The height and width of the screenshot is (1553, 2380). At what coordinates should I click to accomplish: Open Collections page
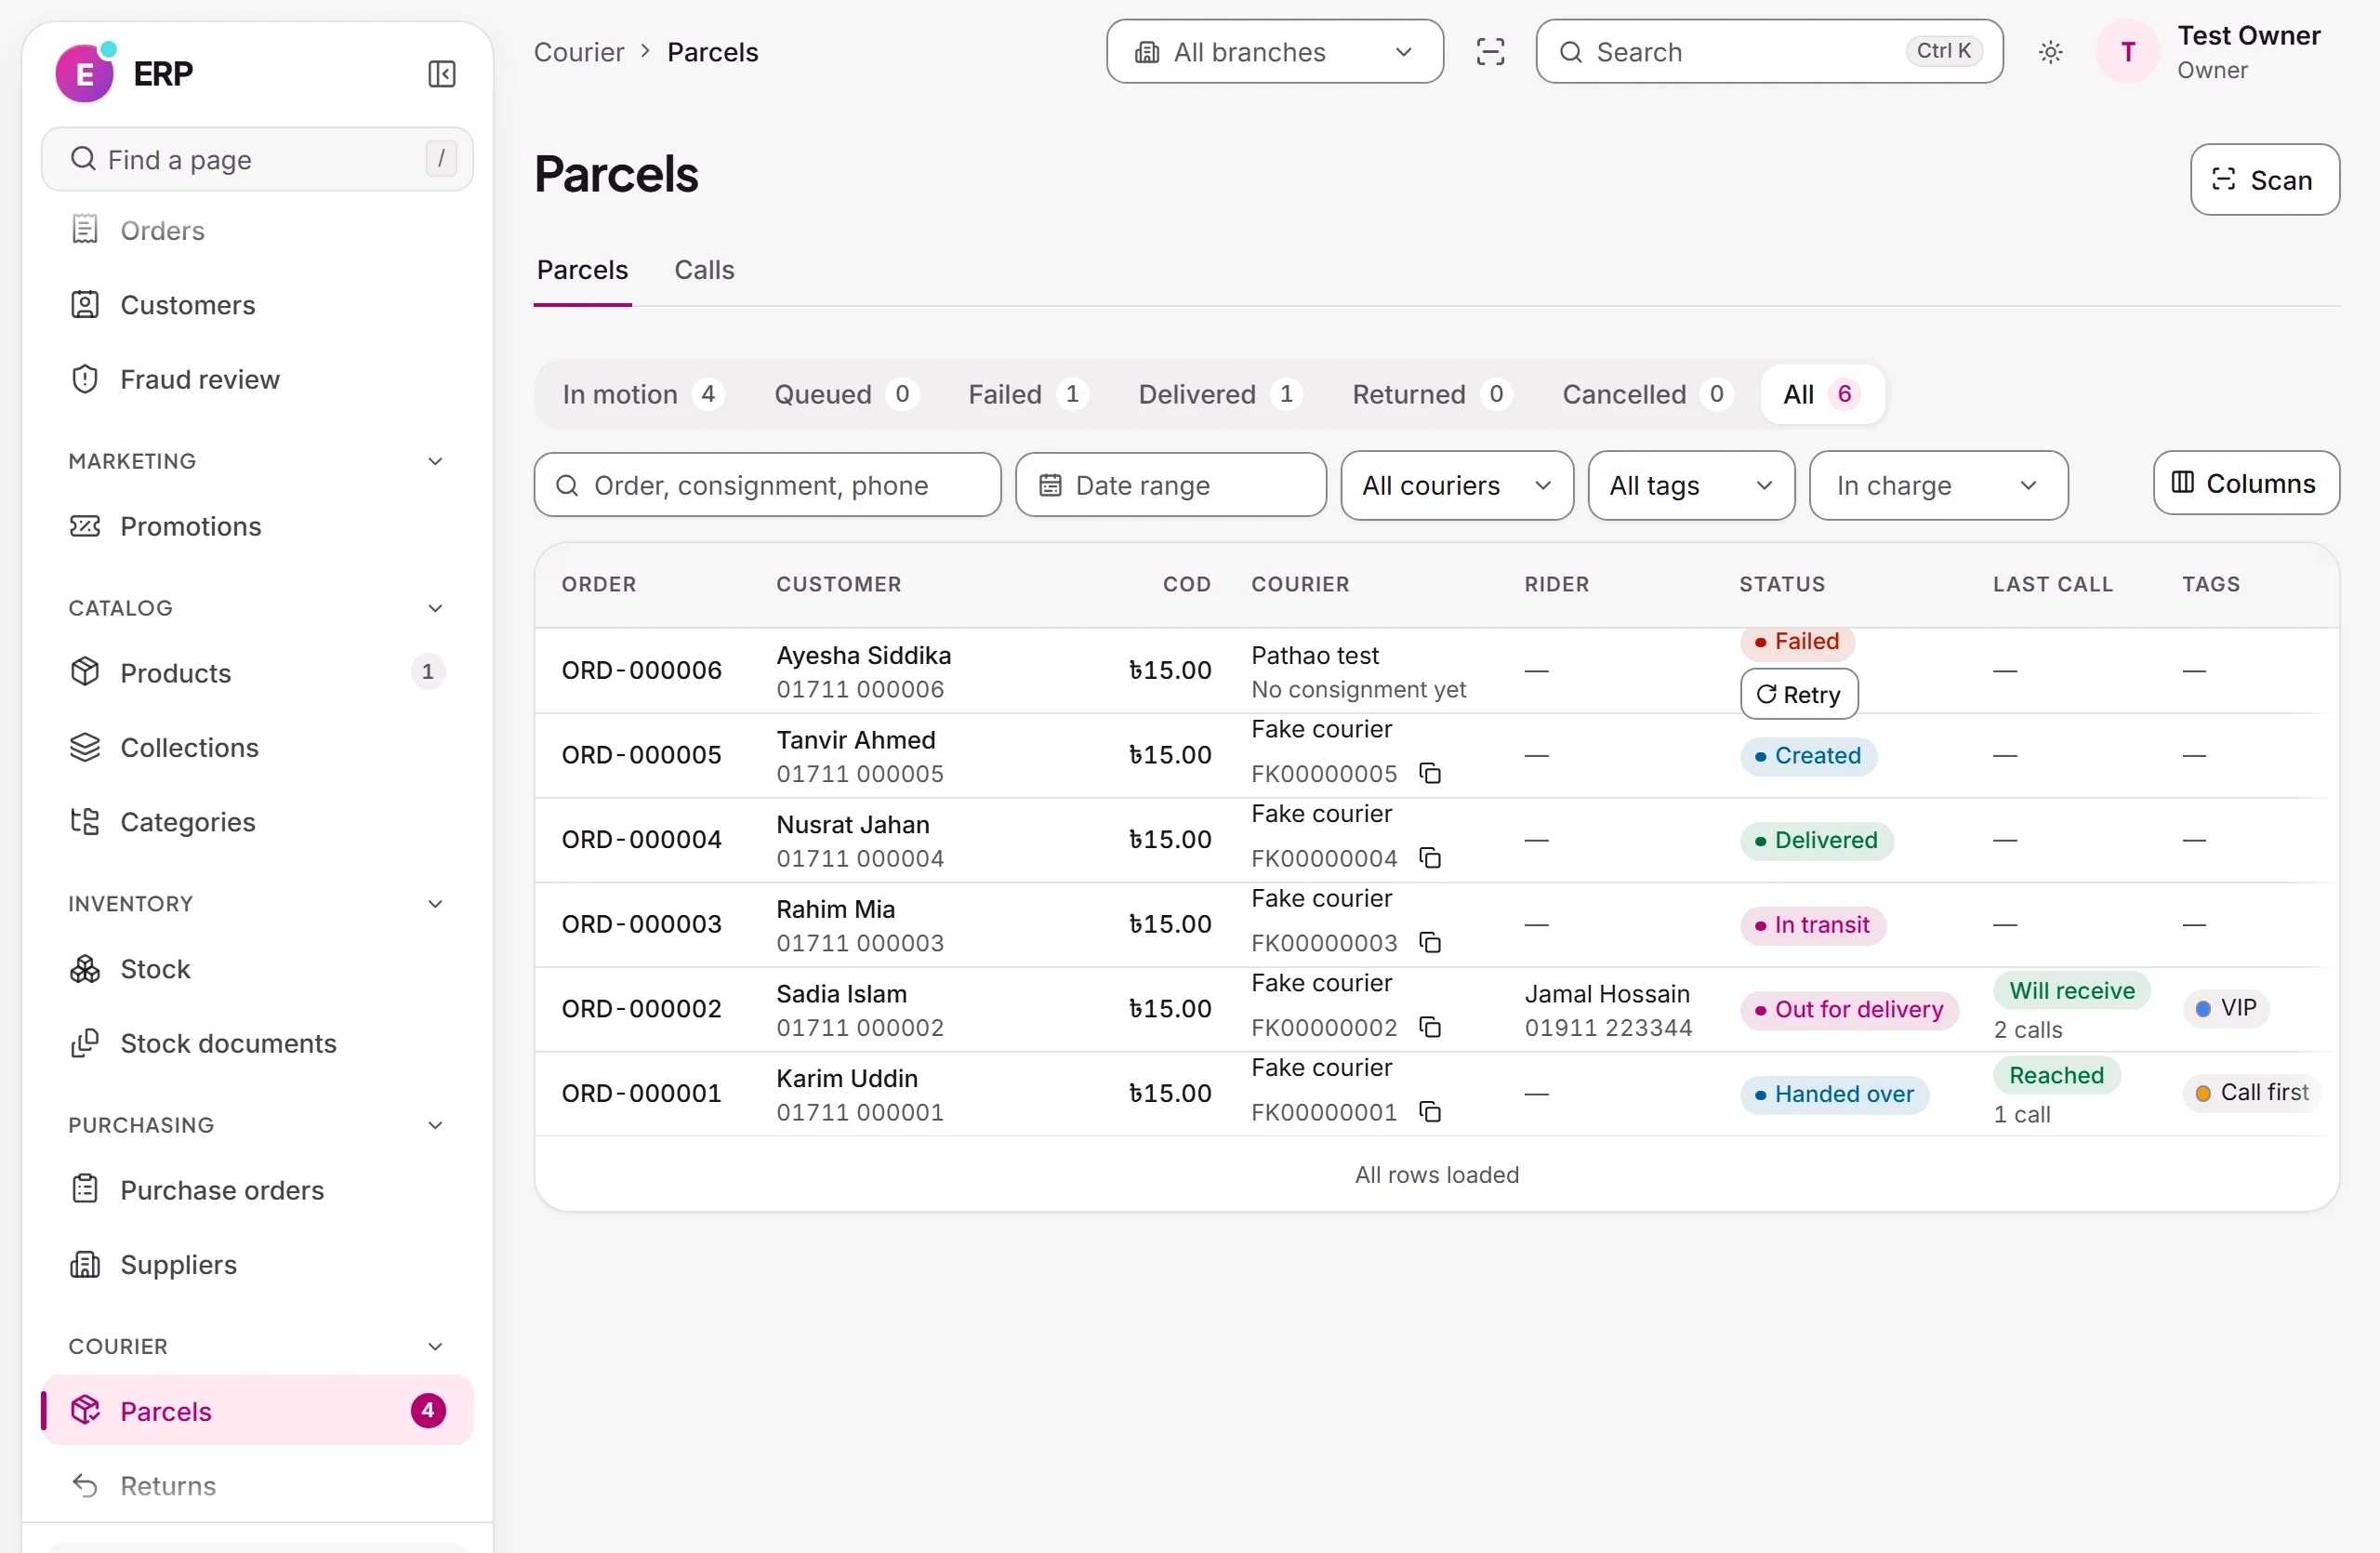[x=257, y=747]
